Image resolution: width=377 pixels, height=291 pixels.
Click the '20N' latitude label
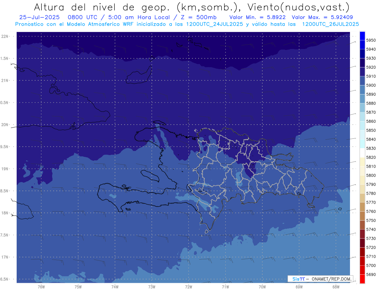(5, 125)
